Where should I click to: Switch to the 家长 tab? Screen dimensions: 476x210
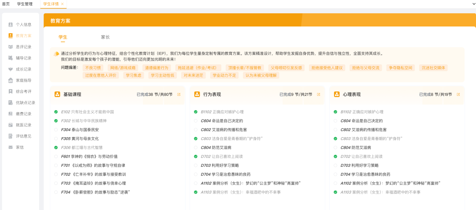[105, 37]
